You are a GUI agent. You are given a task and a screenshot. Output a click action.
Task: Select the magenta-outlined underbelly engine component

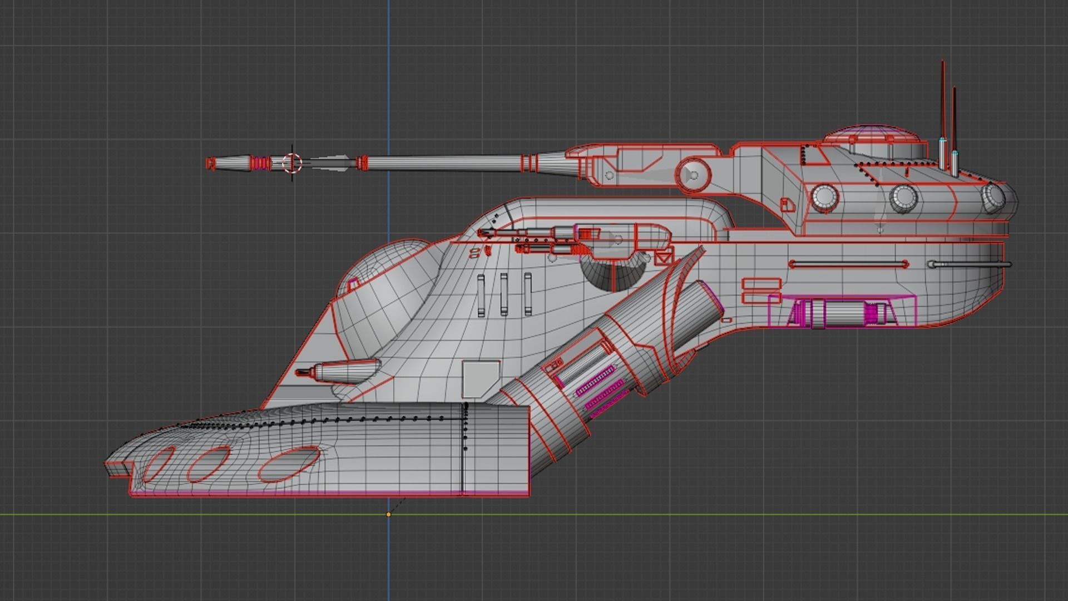point(842,311)
